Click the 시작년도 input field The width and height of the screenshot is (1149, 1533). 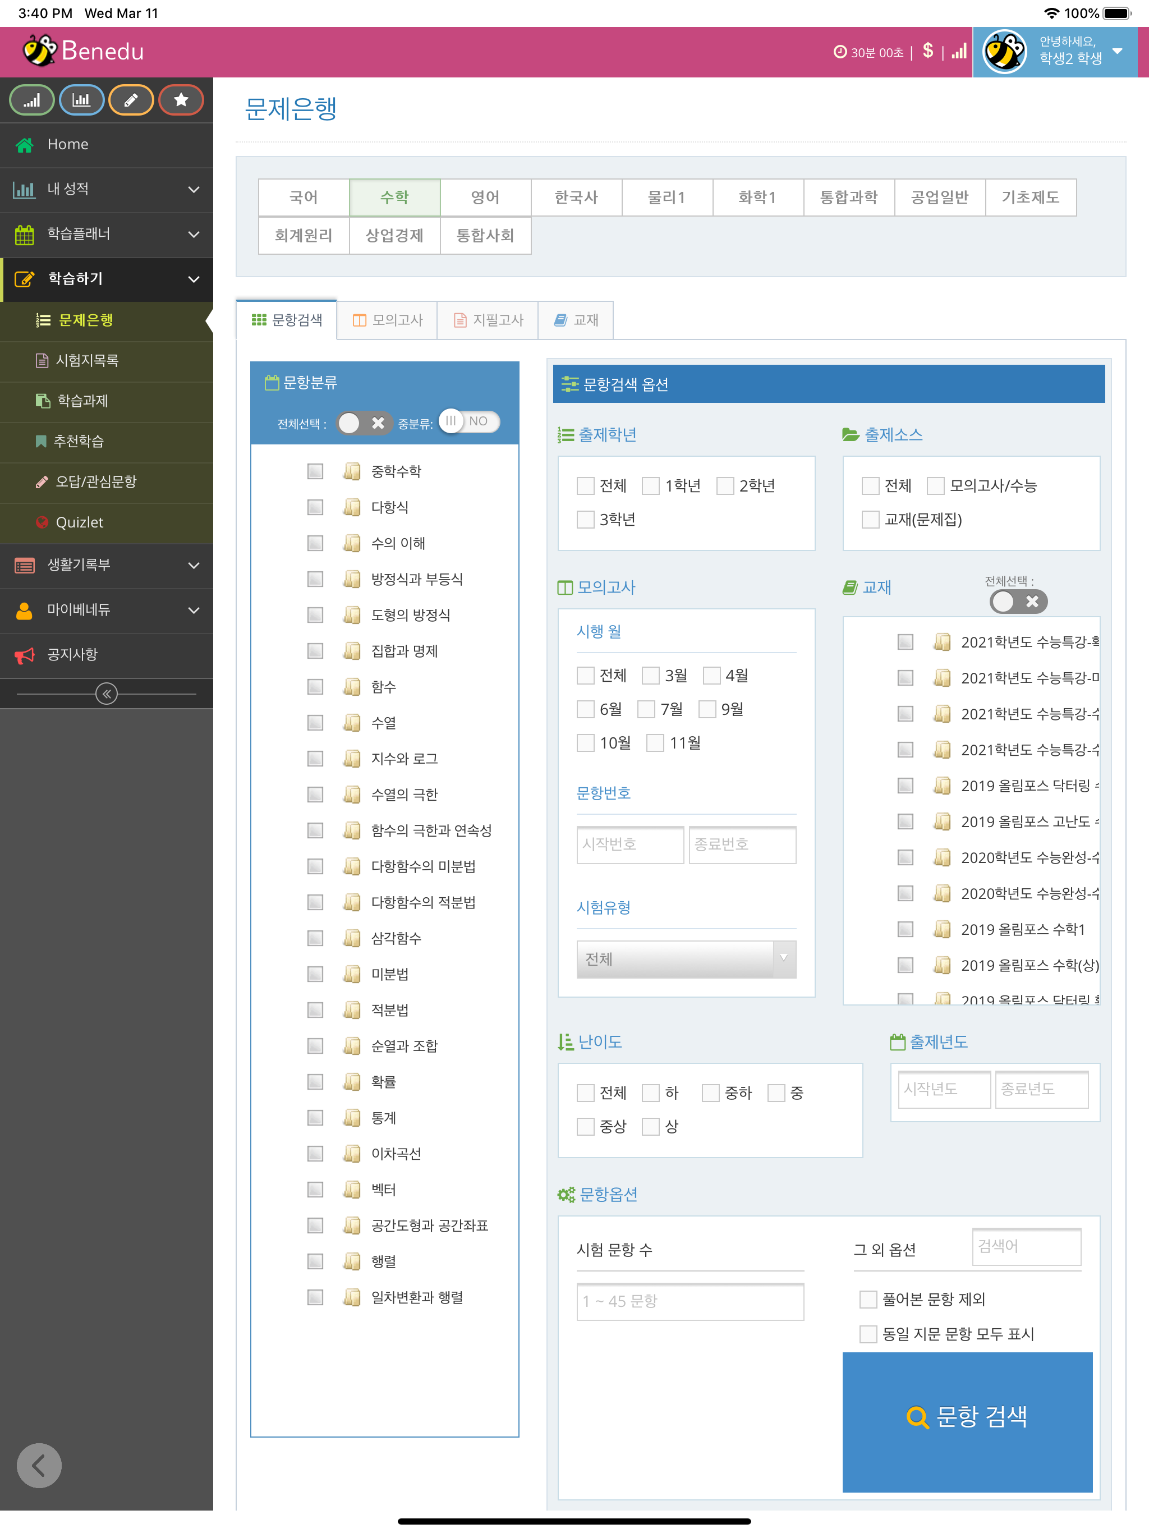tap(945, 1090)
